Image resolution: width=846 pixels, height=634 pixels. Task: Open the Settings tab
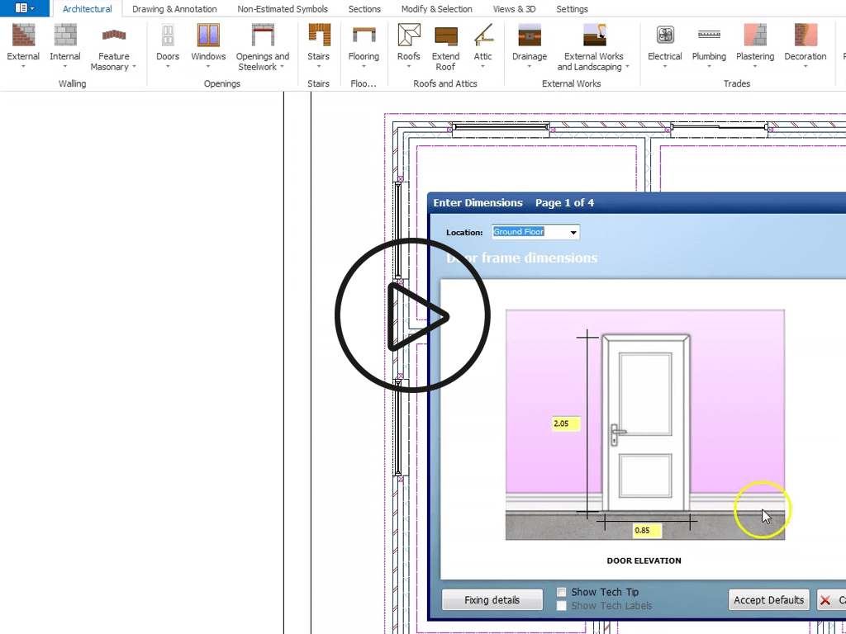(572, 9)
